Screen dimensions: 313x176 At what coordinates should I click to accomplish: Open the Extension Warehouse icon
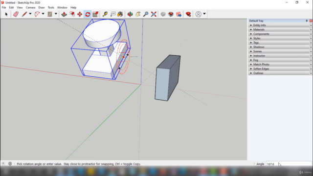[x=171, y=14]
